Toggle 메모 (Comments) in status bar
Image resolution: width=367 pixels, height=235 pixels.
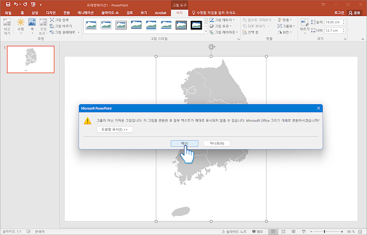(x=258, y=231)
